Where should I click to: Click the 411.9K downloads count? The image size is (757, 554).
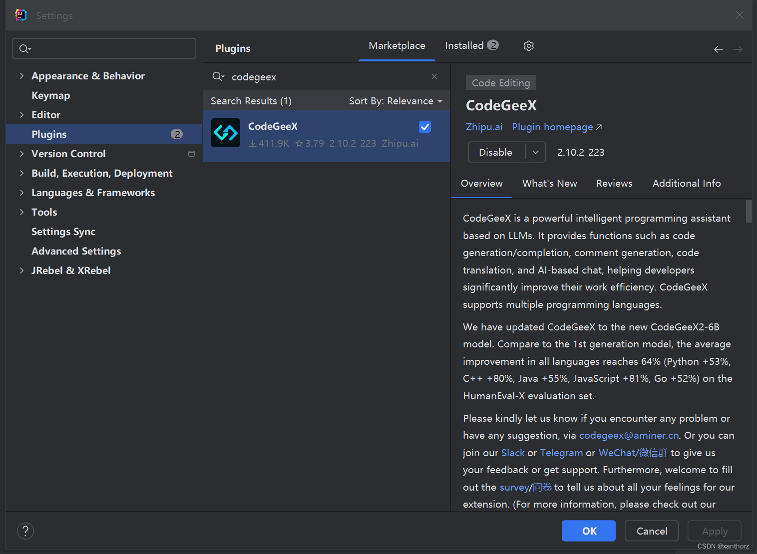pos(269,143)
